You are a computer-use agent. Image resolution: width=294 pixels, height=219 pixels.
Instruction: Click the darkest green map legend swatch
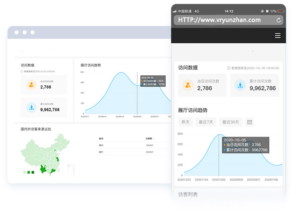[x=32, y=172]
